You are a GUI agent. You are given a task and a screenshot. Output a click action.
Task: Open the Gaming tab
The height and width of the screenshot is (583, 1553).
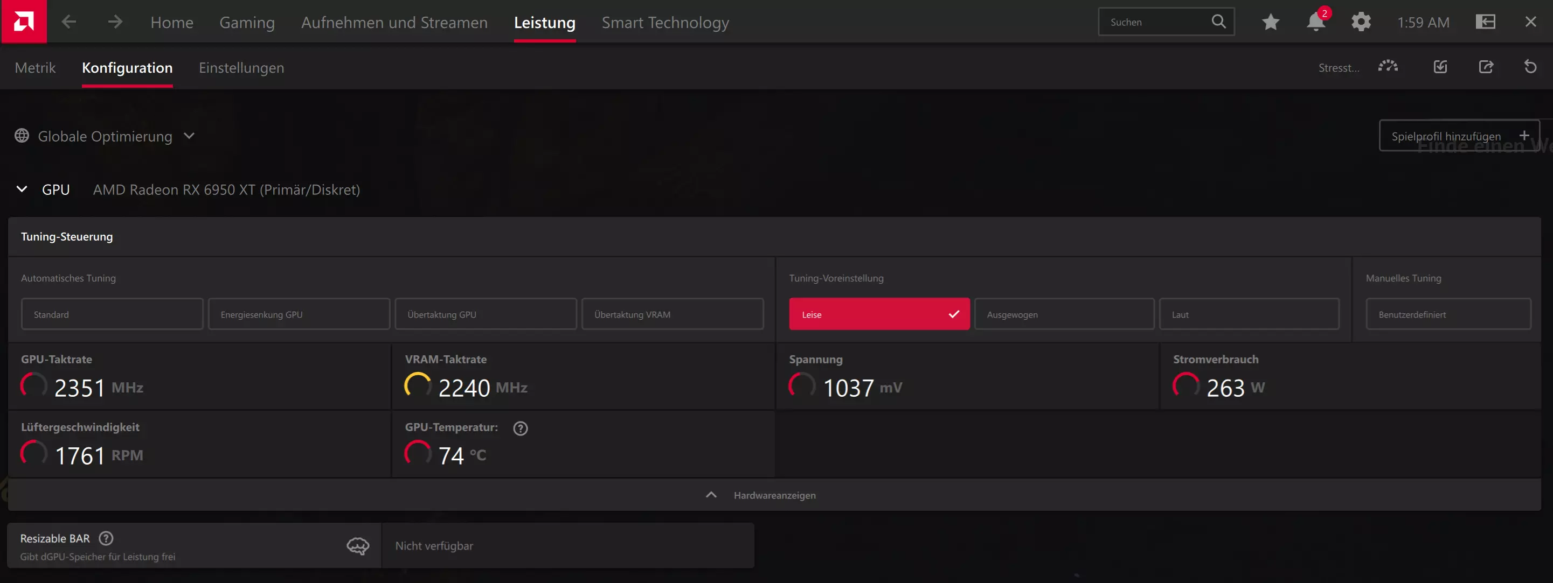pyautogui.click(x=247, y=22)
